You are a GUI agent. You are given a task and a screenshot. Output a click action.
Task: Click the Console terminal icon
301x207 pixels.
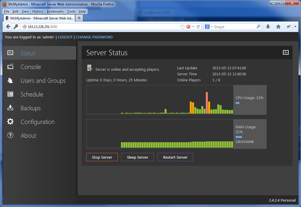click(10, 66)
